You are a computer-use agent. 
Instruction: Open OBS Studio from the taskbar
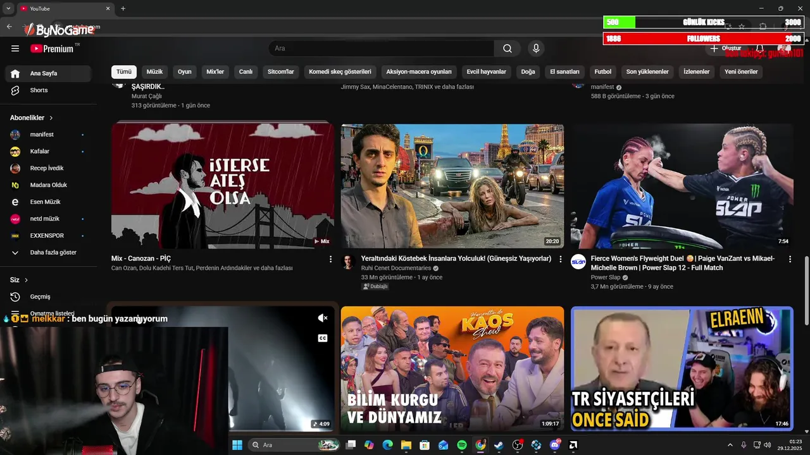[x=518, y=445]
